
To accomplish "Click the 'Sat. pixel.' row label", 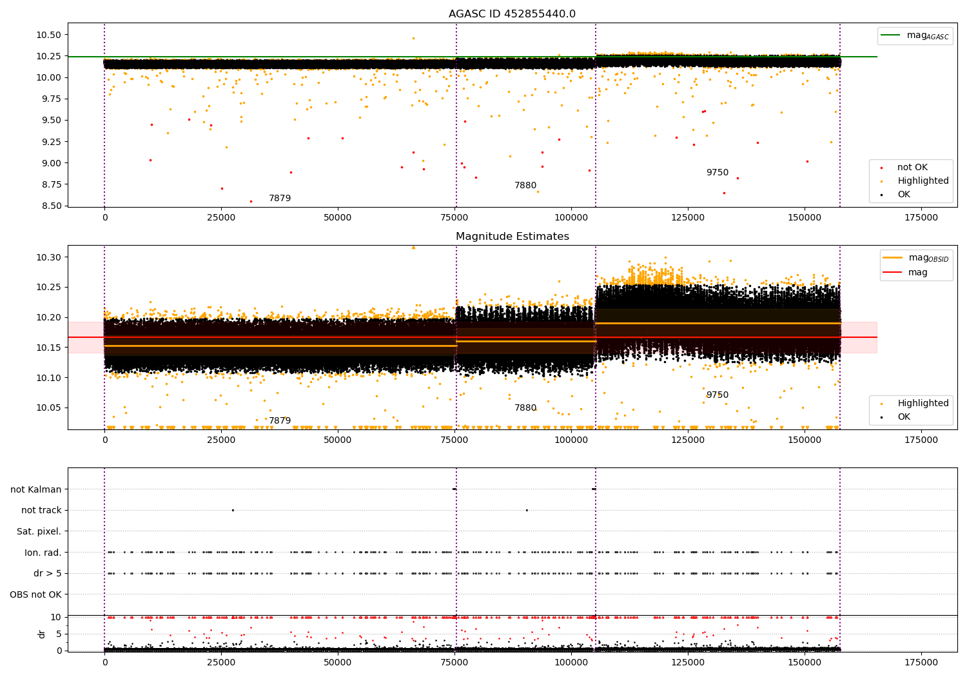I will point(39,532).
